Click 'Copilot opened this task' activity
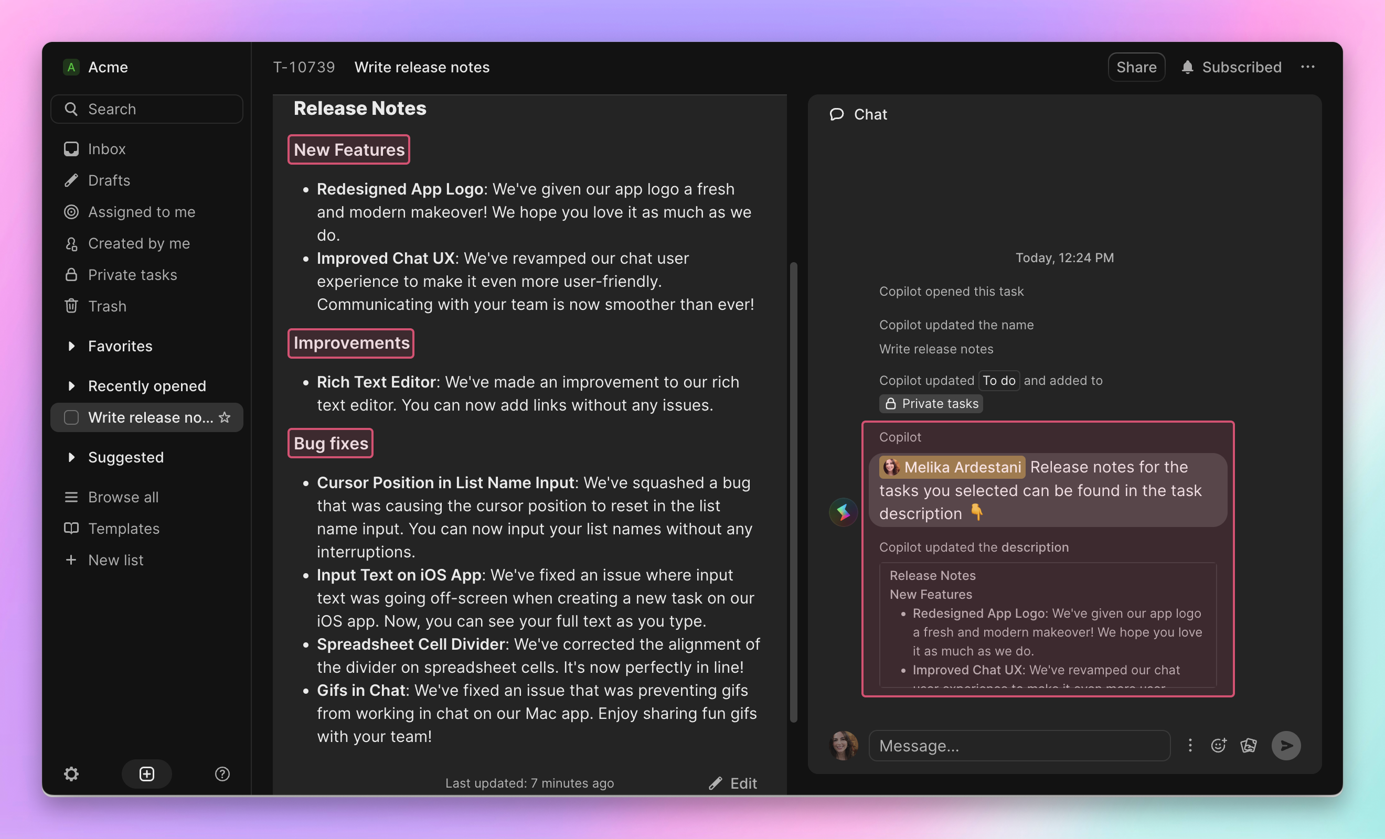1385x839 pixels. tap(951, 291)
